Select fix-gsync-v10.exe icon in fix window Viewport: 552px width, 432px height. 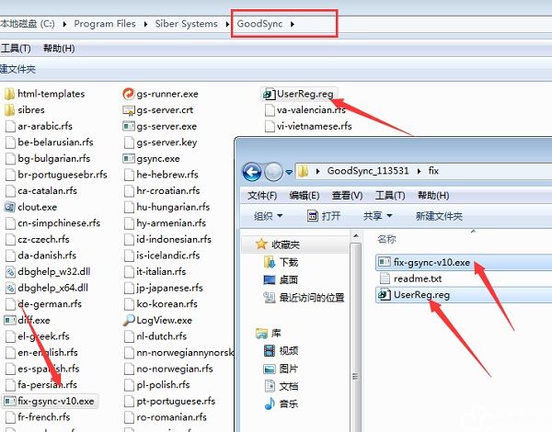pyautogui.click(x=385, y=262)
